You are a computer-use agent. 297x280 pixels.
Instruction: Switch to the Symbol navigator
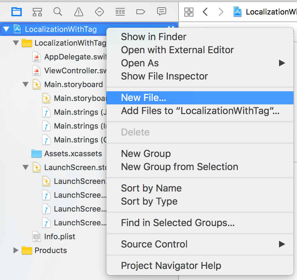pos(37,12)
